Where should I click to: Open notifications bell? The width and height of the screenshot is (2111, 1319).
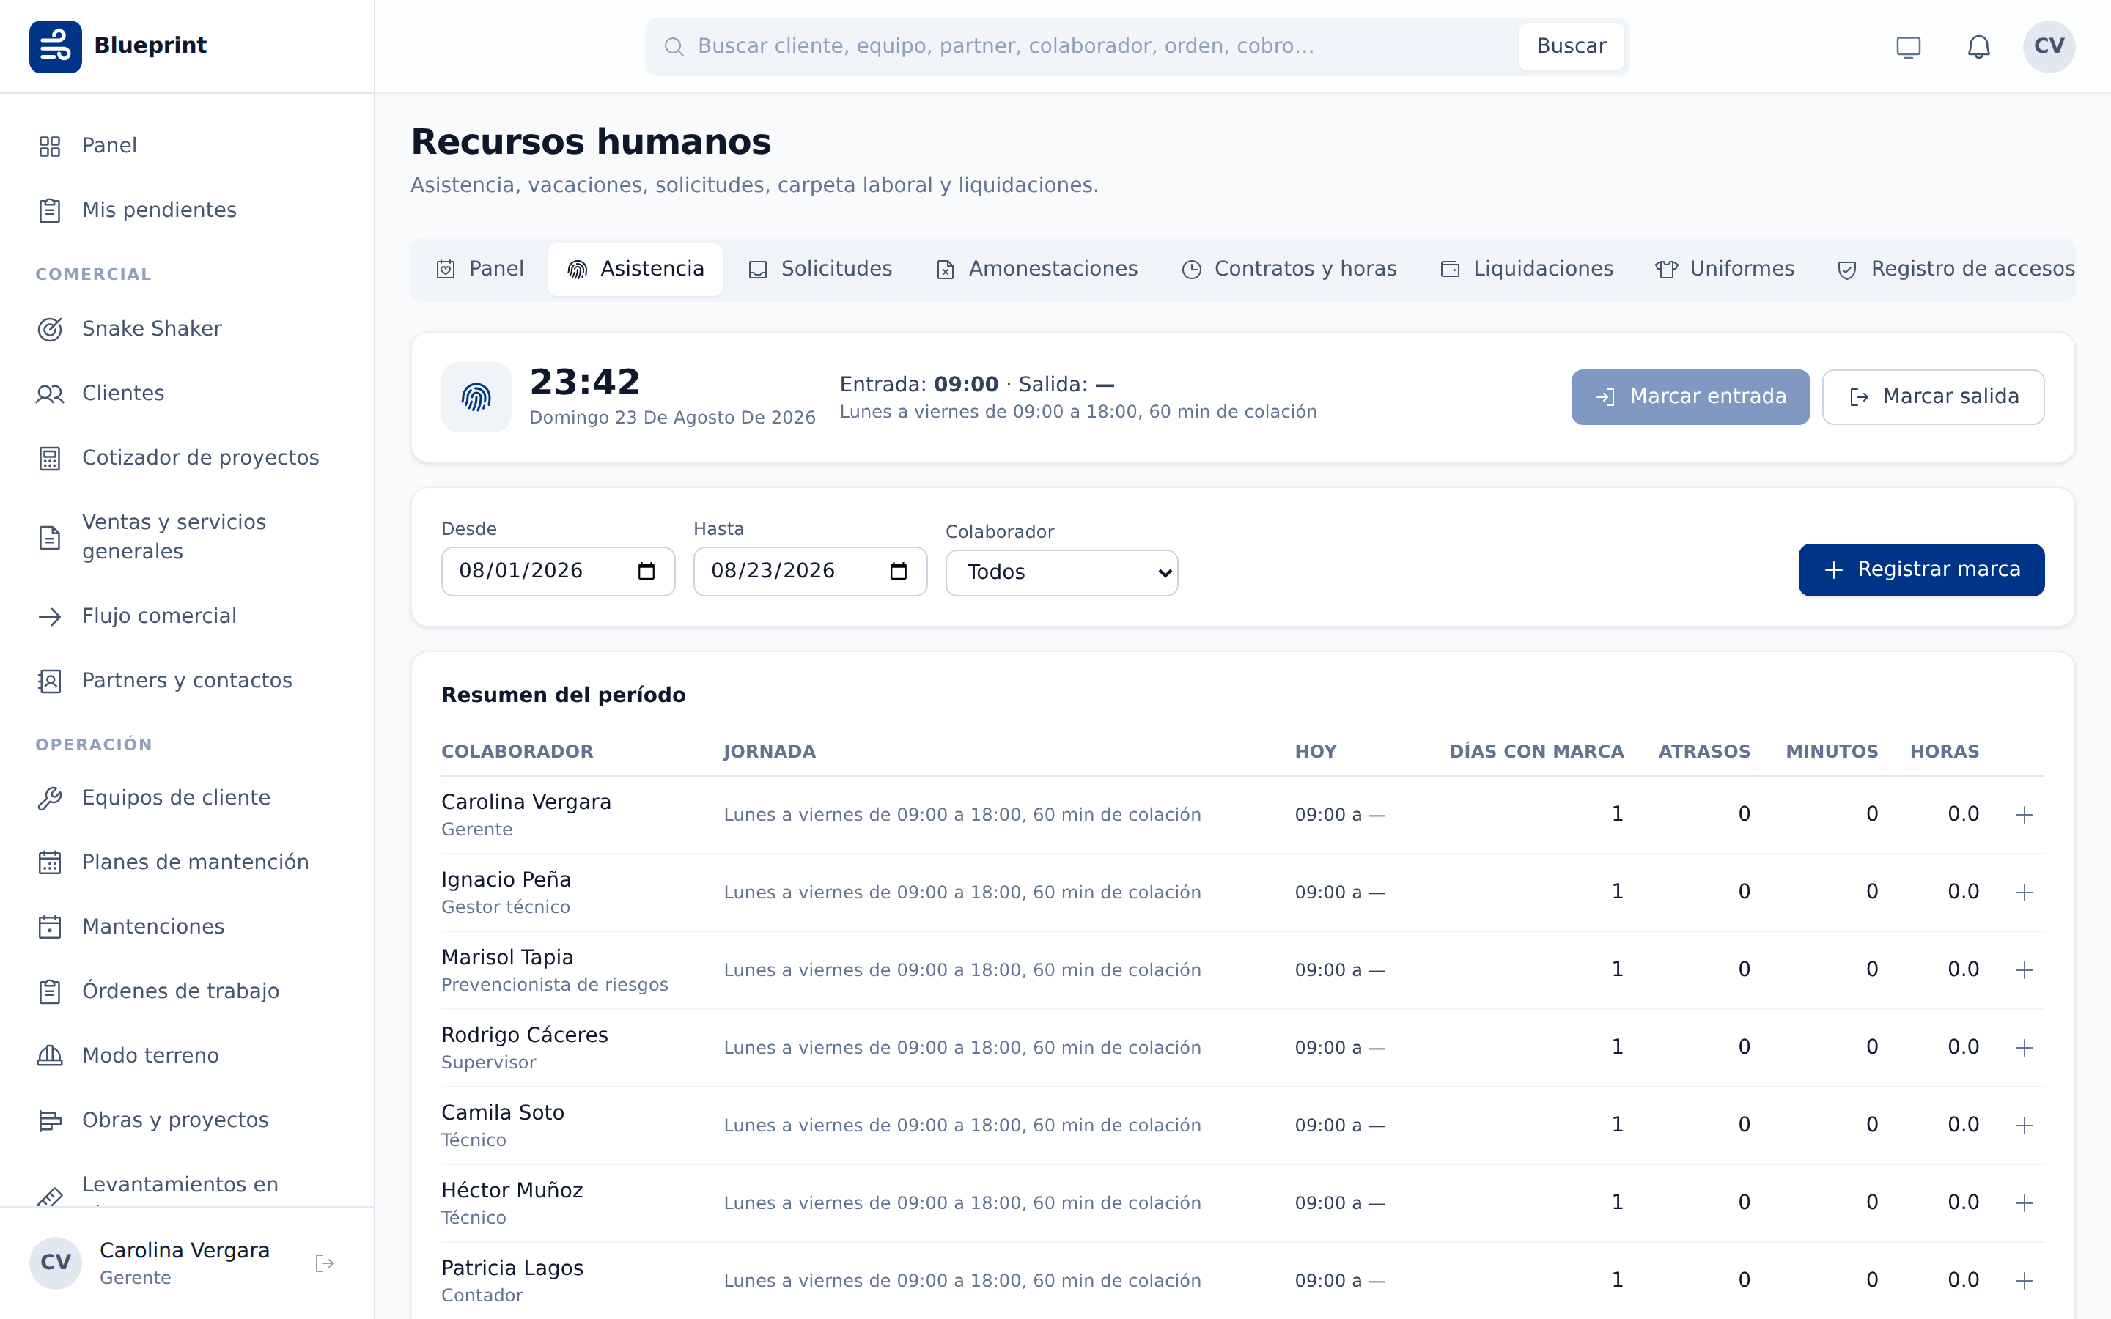[1978, 47]
